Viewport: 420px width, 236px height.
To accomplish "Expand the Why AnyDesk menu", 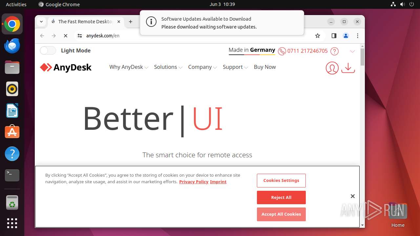I will pos(129,67).
